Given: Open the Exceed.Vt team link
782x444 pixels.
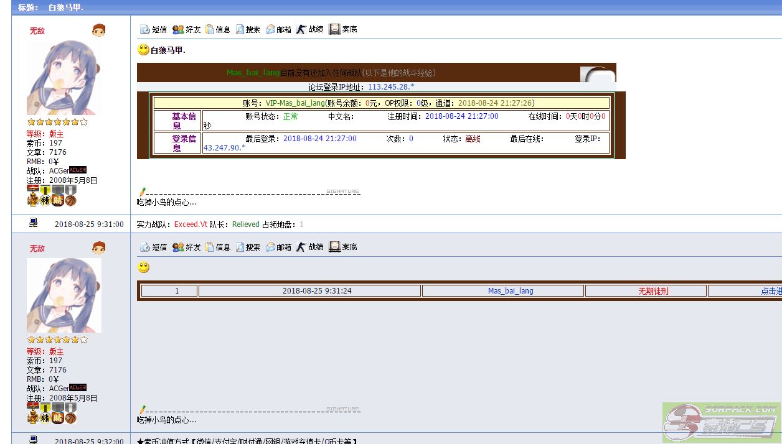Looking at the screenshot, I should pyautogui.click(x=191, y=224).
